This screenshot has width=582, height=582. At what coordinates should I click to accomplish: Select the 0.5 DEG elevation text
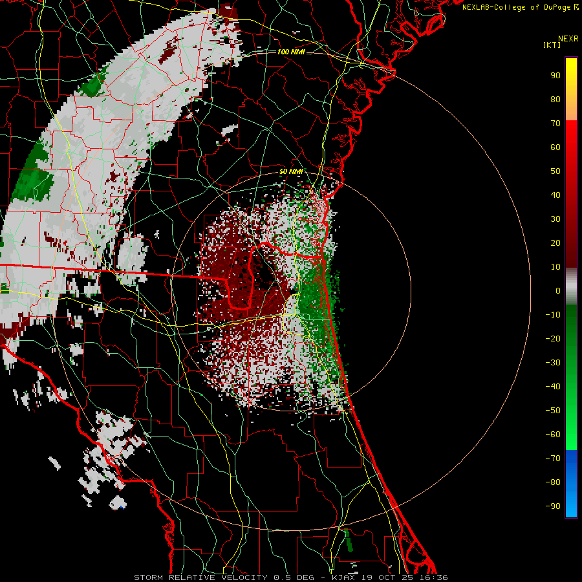(x=294, y=577)
